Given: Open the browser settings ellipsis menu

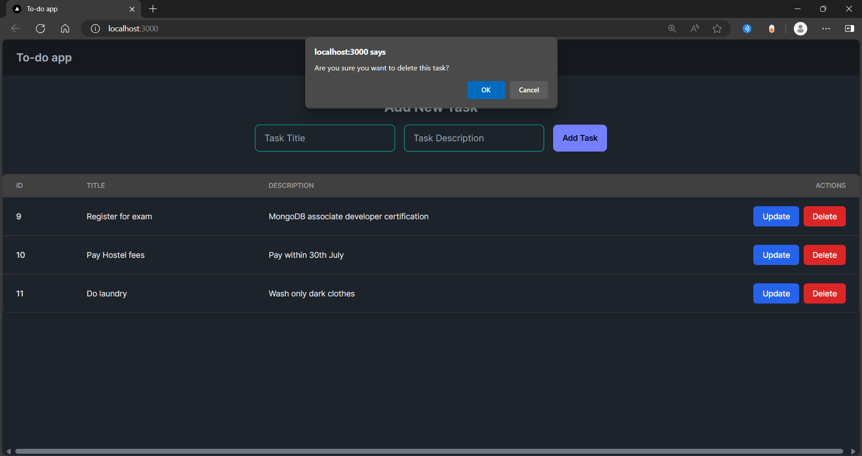Looking at the screenshot, I should (x=826, y=29).
